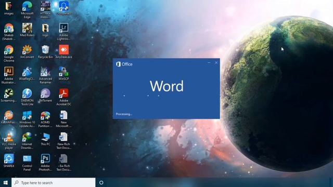Select the Advanced Renamer shortcut
Viewport: 333px width, 187px height.
coord(45,75)
